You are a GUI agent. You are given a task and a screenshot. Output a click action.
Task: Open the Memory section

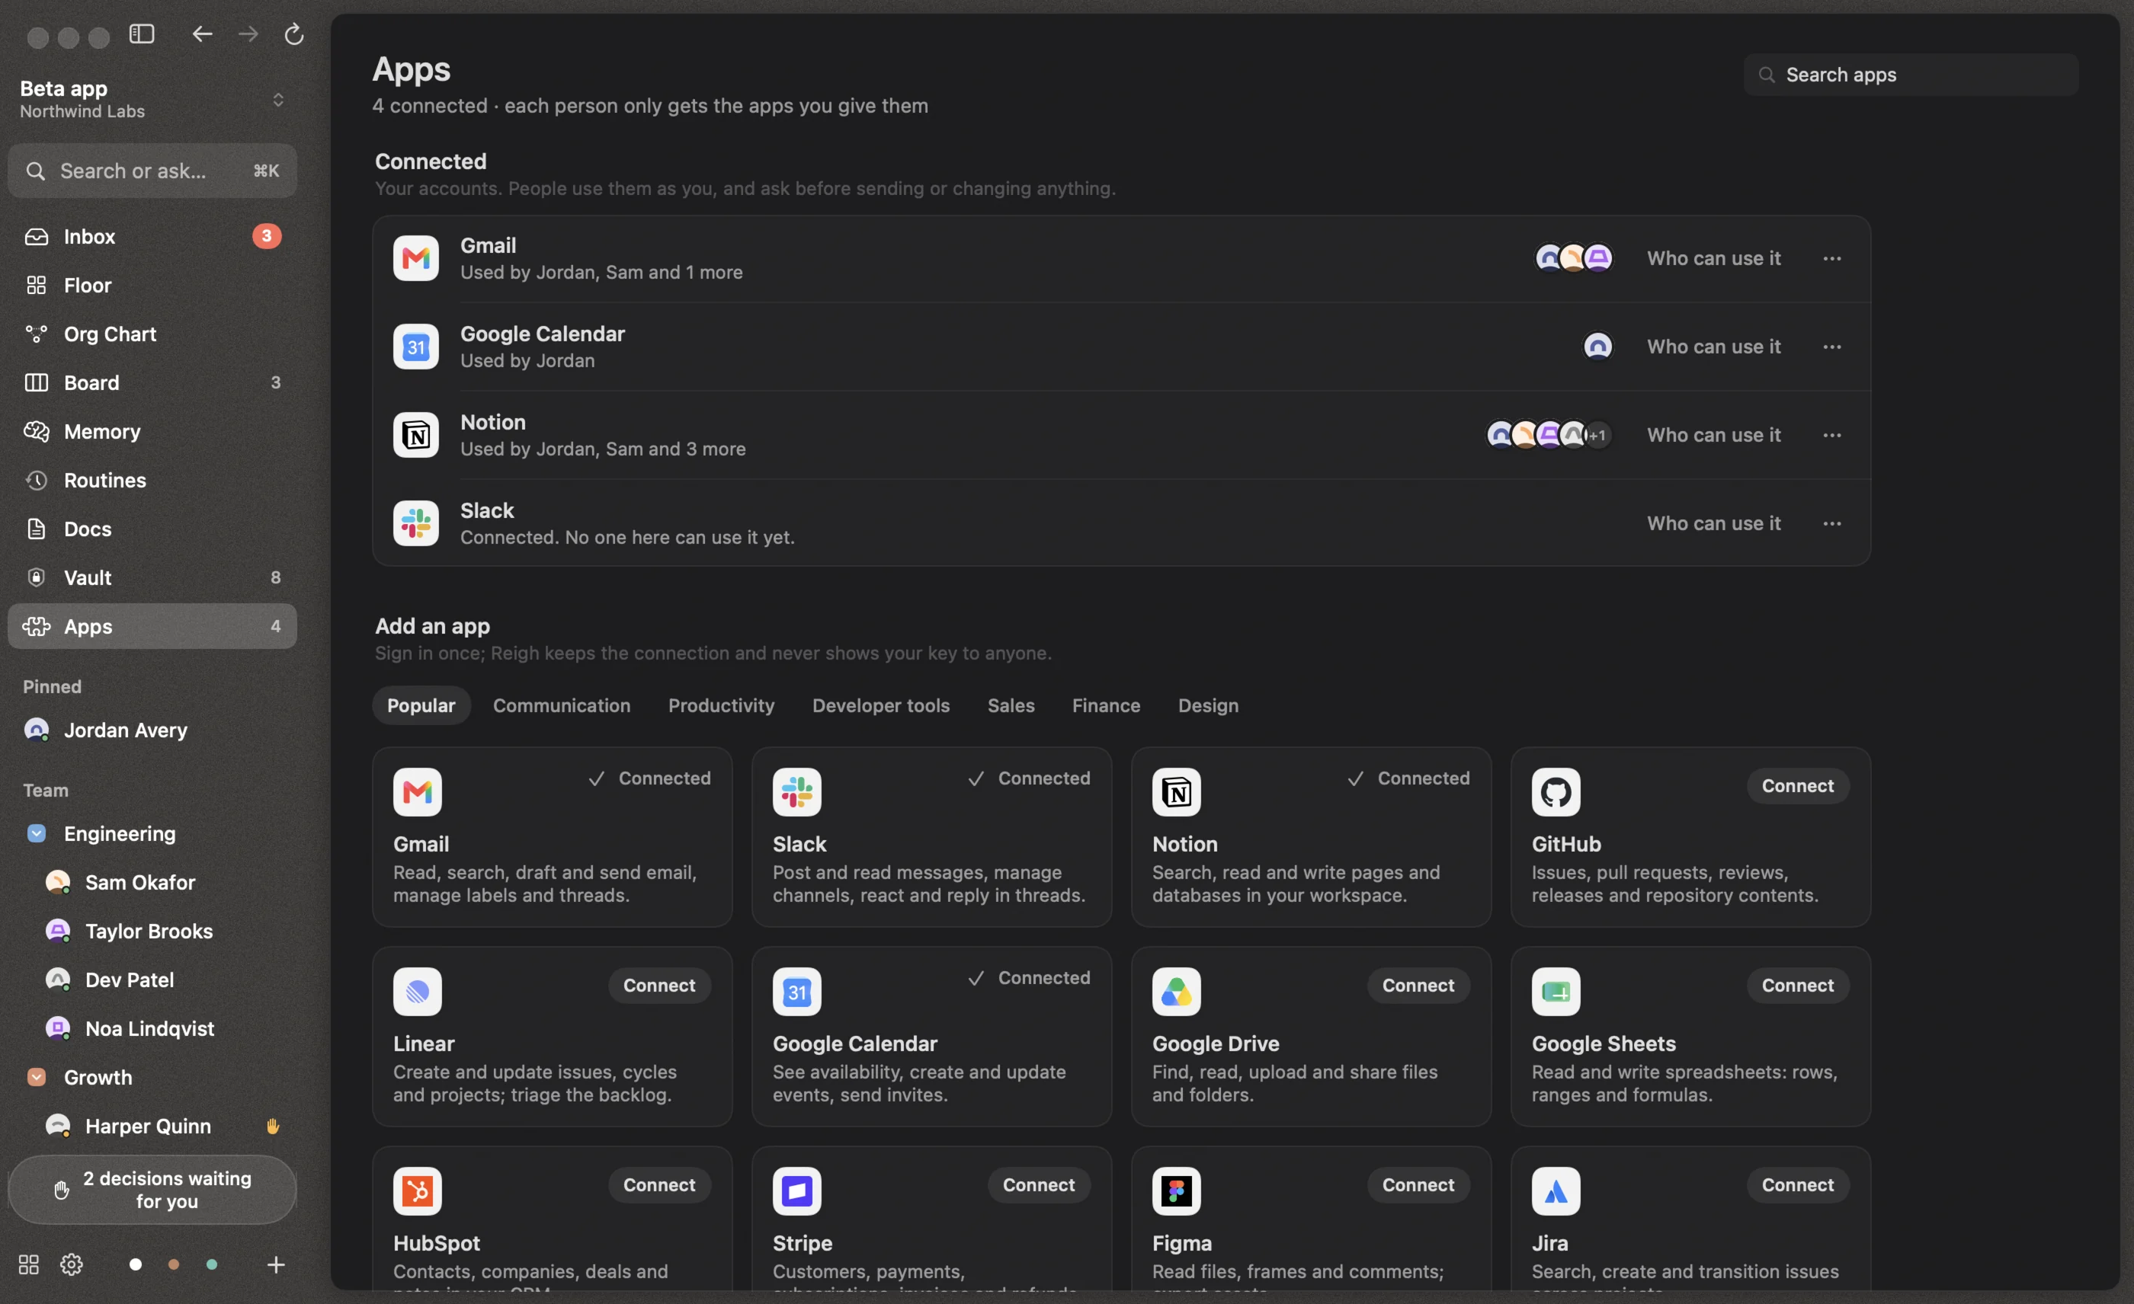(152, 431)
